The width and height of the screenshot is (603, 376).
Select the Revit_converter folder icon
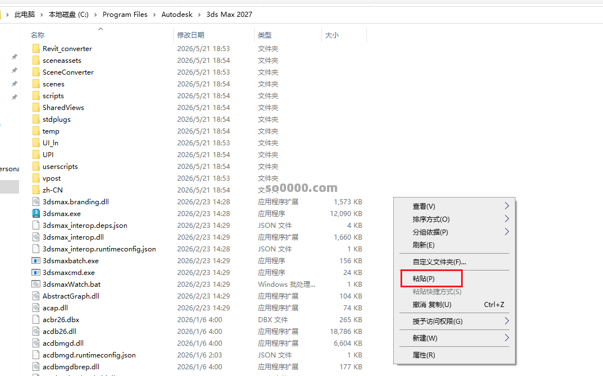click(x=36, y=48)
